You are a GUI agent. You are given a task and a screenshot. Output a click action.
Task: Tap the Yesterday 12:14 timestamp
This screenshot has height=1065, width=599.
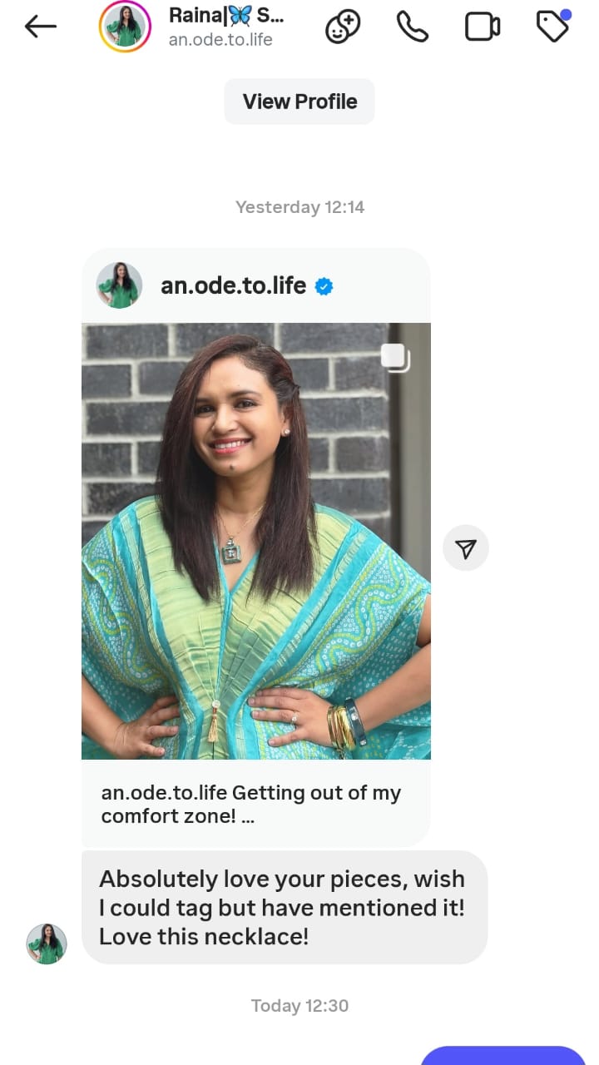coord(299,207)
